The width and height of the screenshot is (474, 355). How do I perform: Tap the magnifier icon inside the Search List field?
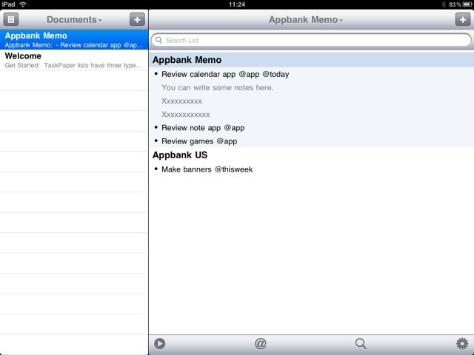[x=159, y=40]
